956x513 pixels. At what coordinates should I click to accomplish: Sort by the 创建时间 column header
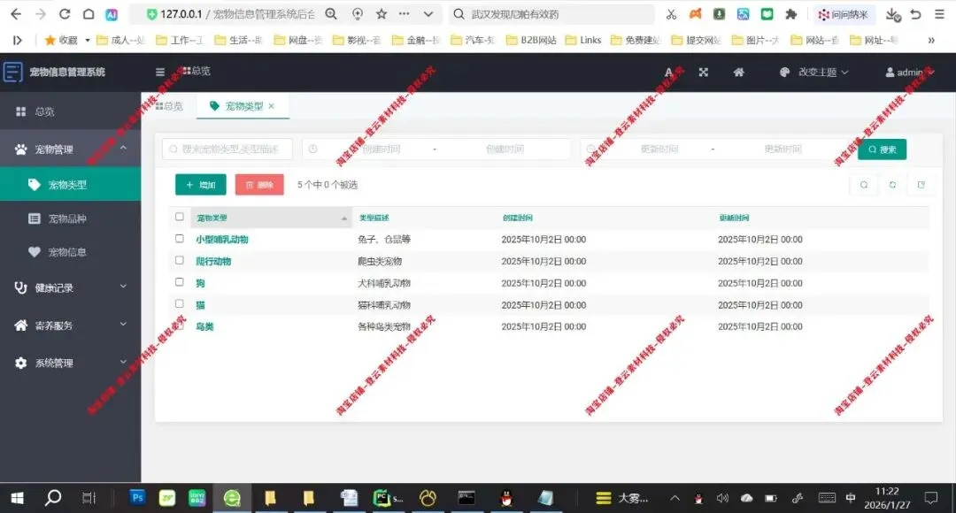pos(517,218)
